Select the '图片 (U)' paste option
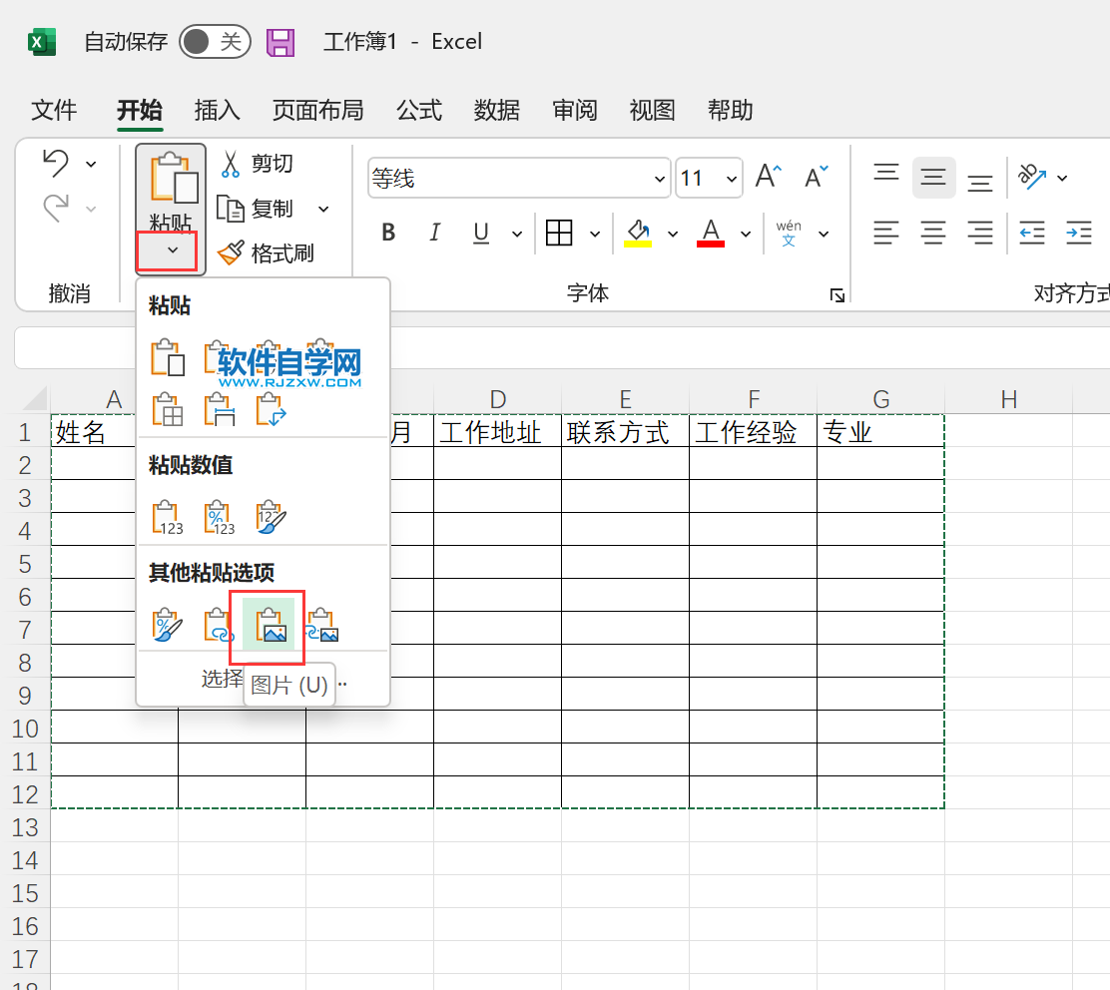Viewport: 1110px width, 990px height. 271,624
